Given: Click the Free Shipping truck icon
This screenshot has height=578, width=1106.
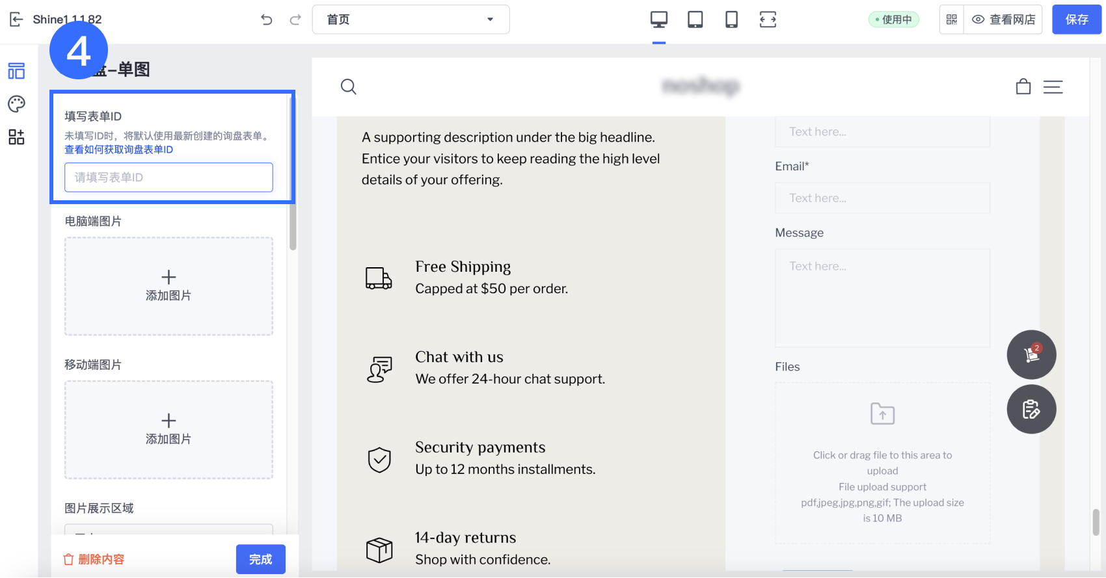Looking at the screenshot, I should point(379,278).
